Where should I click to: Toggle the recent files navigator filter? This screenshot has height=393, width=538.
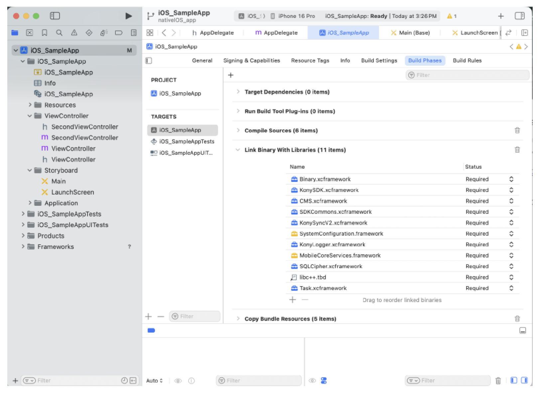click(x=124, y=381)
